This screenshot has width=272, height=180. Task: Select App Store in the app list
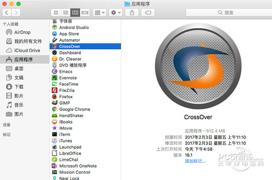(85, 34)
